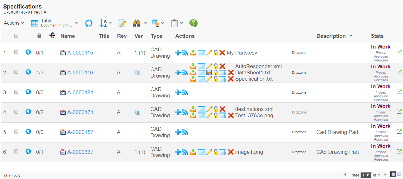Select the checkbox for row 5

[x=16, y=131]
